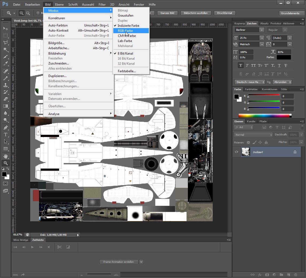Open the Normal blend mode dropdown

coord(253,135)
